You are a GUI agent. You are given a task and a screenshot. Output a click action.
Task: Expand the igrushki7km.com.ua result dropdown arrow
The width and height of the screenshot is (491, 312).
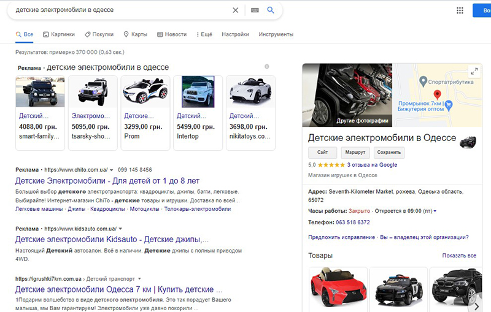(139, 279)
